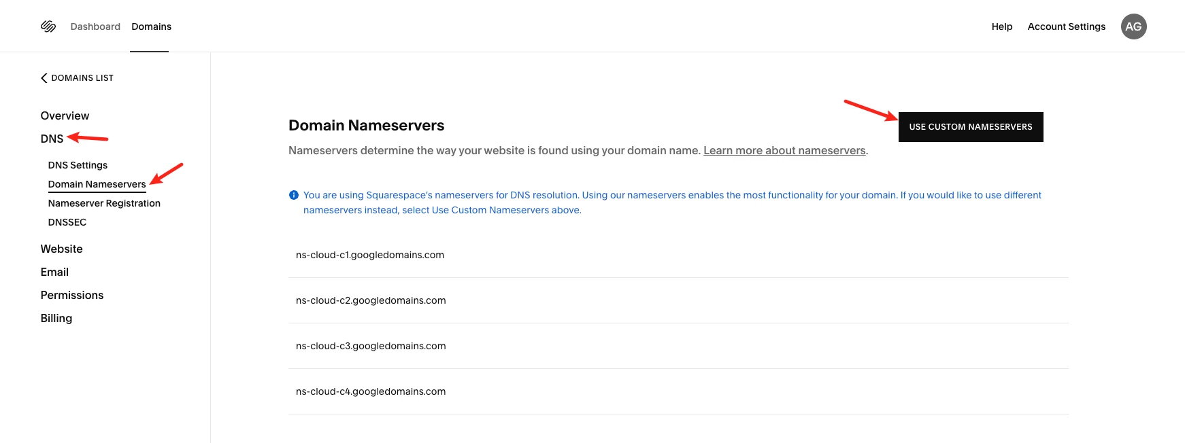The width and height of the screenshot is (1185, 443).
Task: Open Account Settings
Action: click(x=1066, y=26)
